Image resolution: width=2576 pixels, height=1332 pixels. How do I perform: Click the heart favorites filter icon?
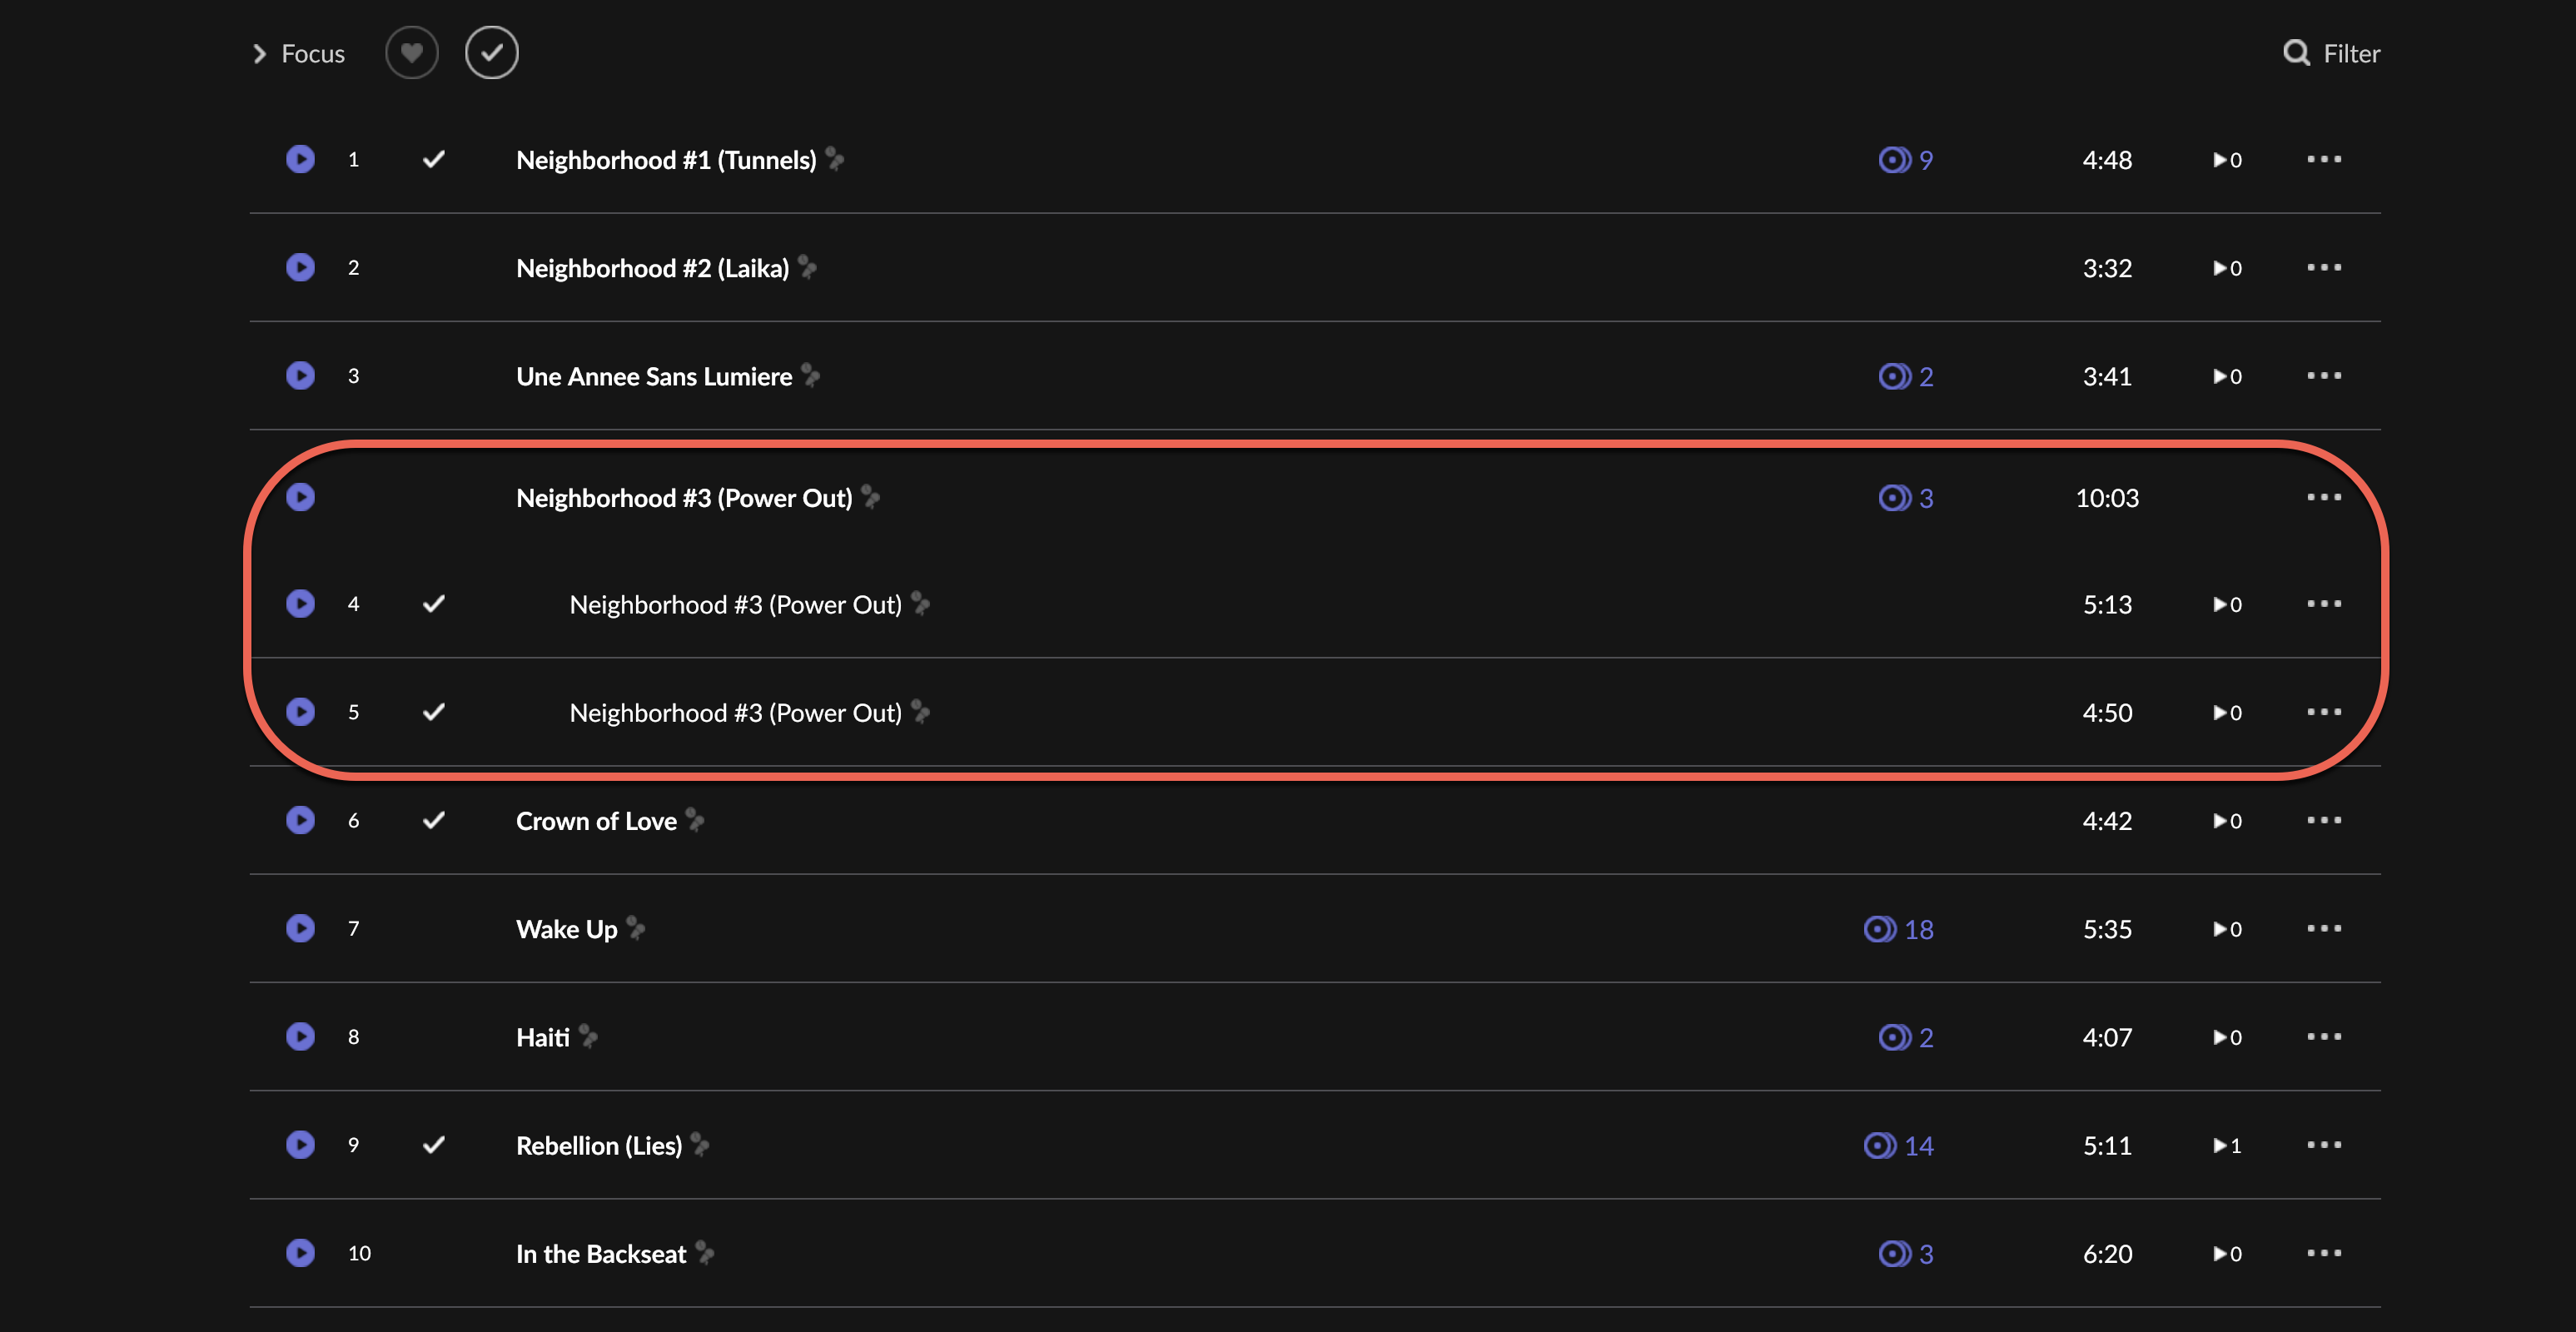[x=412, y=52]
